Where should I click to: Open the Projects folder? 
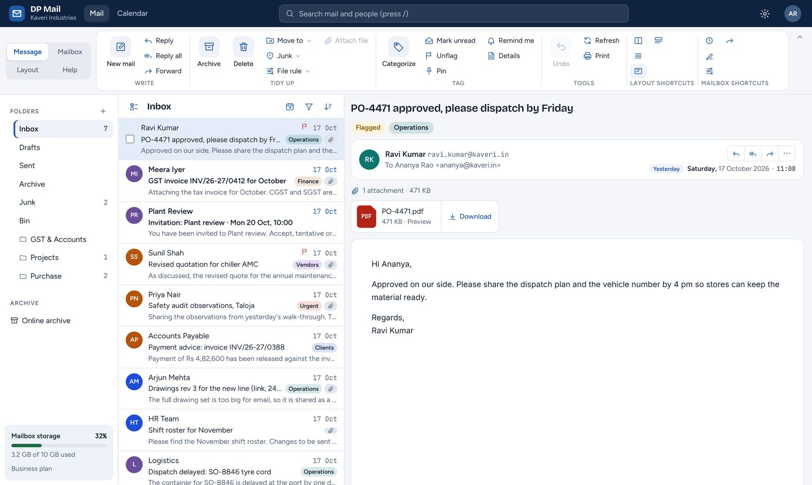pos(63,258)
